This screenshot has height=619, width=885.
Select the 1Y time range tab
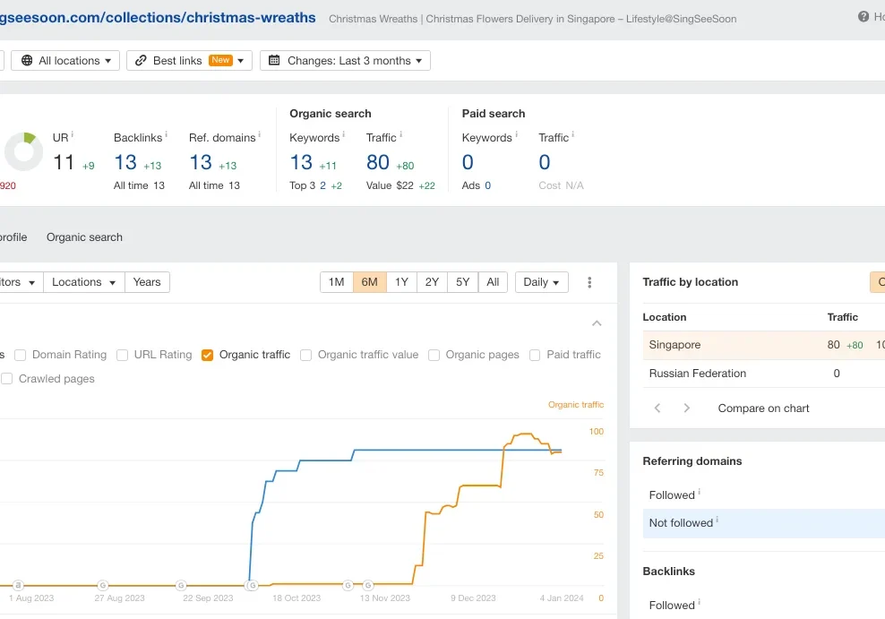tap(401, 282)
